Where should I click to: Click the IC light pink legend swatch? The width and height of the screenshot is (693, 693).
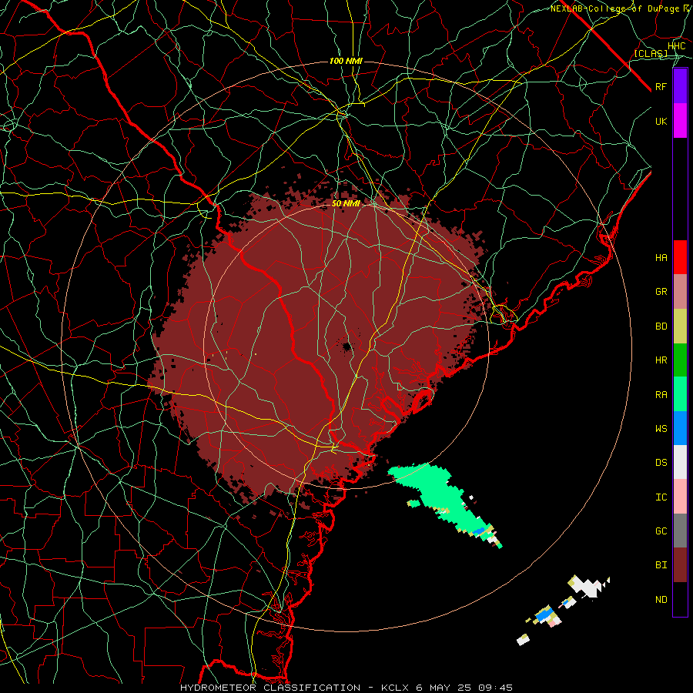click(x=680, y=497)
